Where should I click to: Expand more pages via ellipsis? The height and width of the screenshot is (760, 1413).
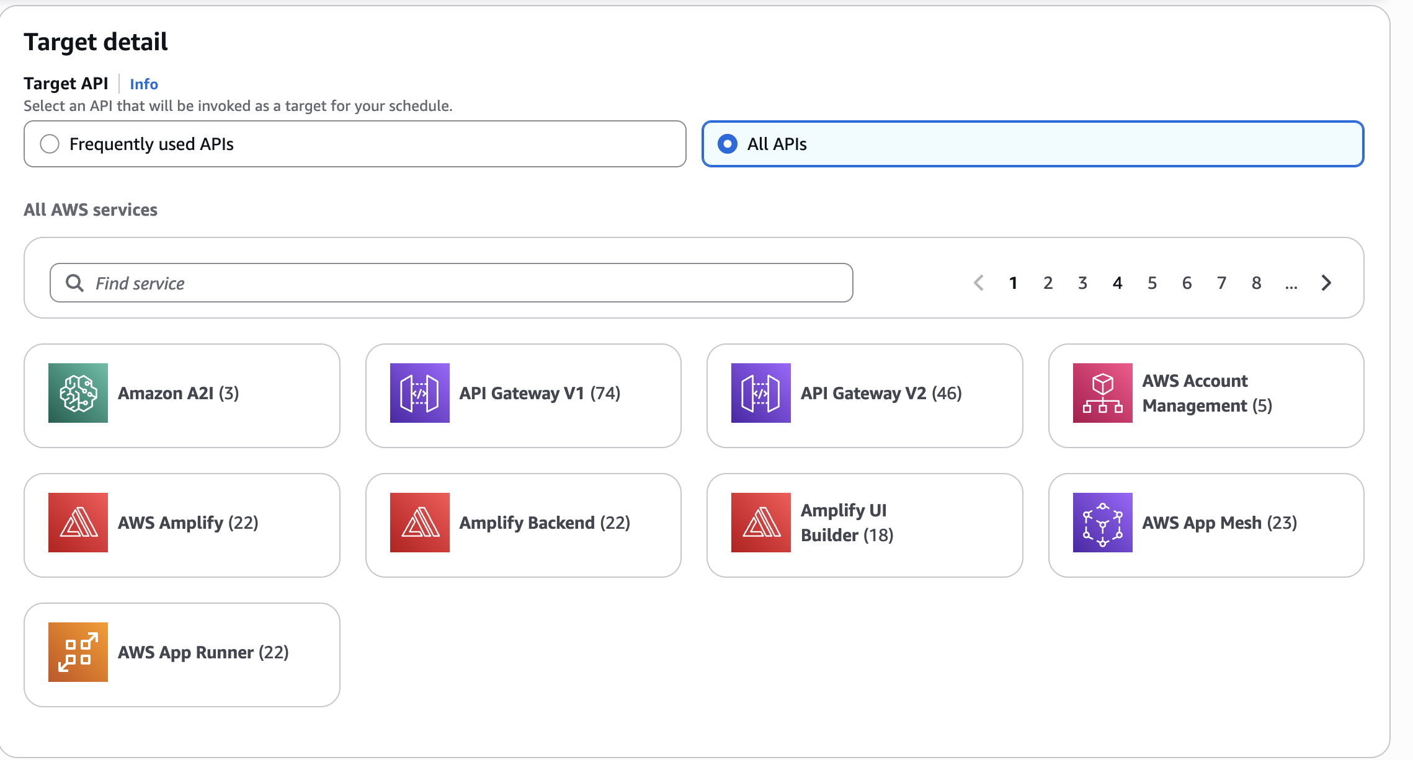tap(1291, 284)
